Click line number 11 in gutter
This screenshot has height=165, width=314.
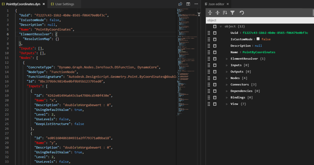(7, 58)
